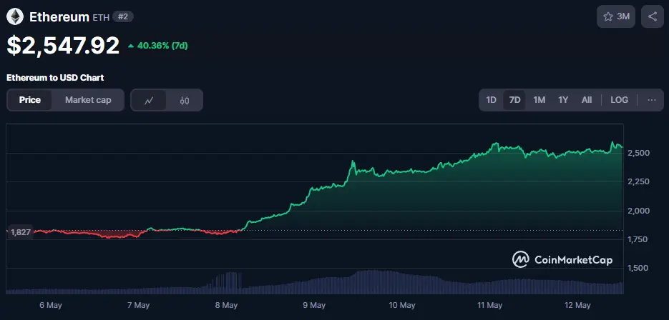
Task: Switch to line chart view icon
Action: pos(149,100)
